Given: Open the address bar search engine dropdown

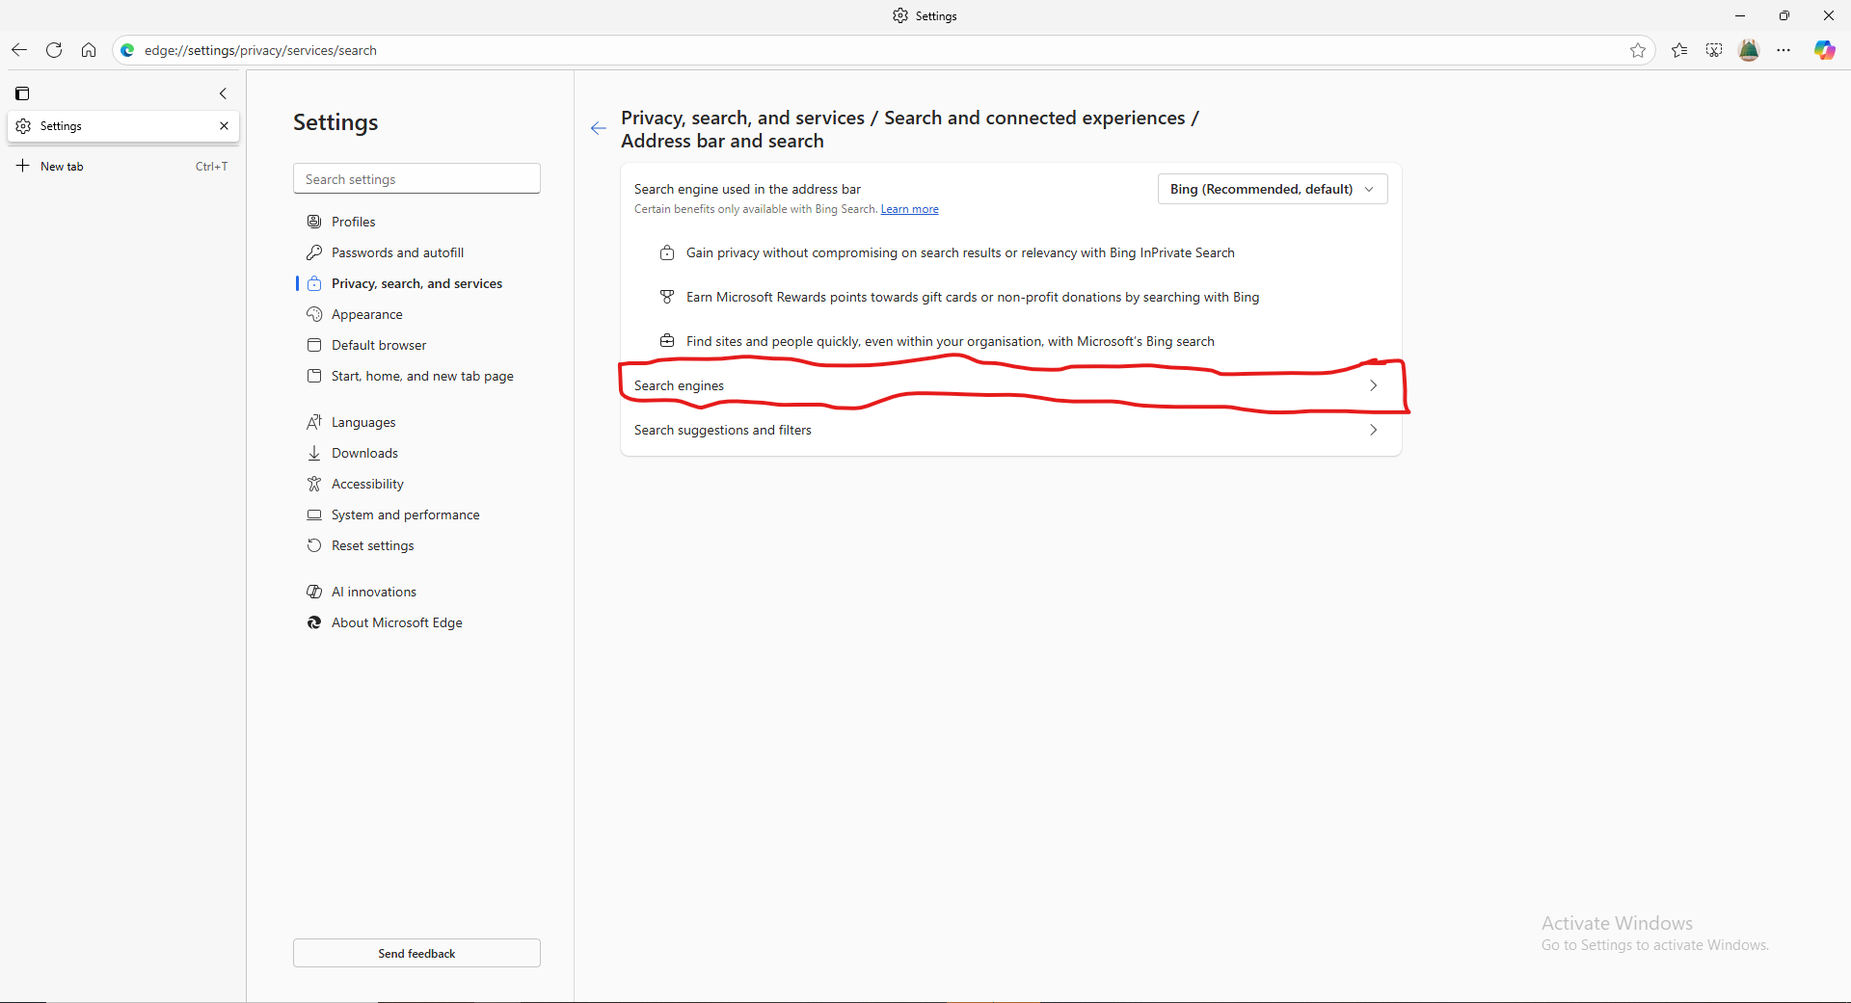Looking at the screenshot, I should [1272, 189].
